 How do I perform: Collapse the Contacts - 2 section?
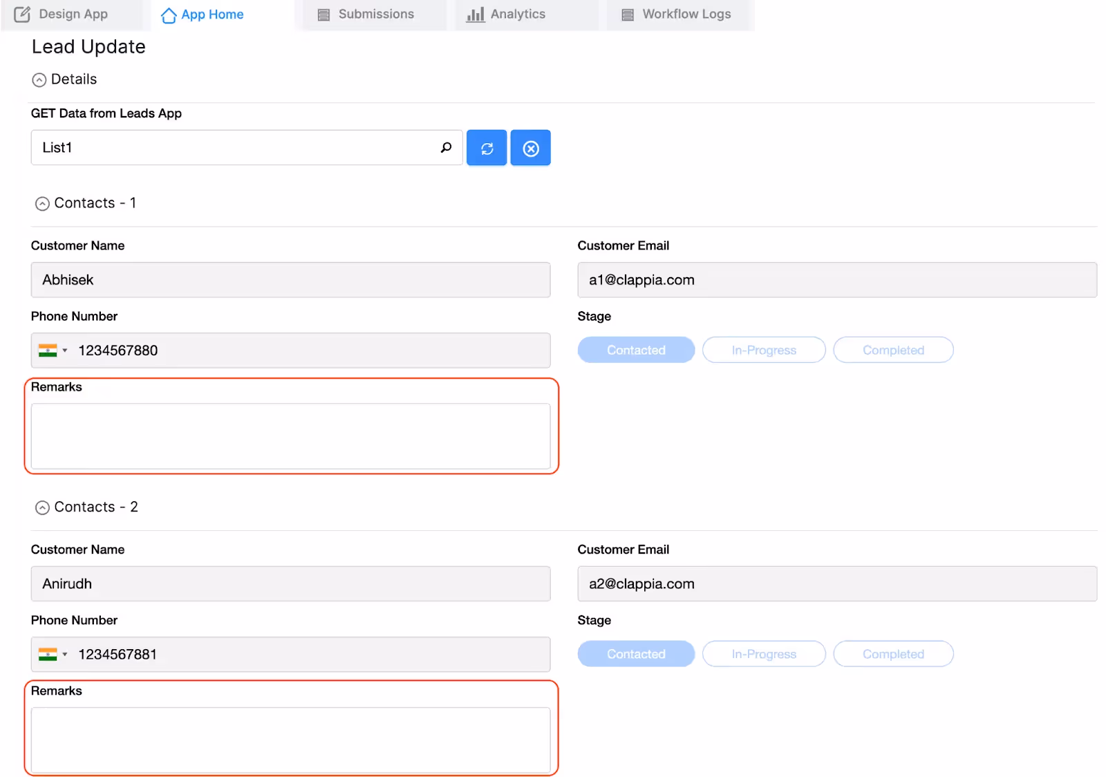point(42,508)
